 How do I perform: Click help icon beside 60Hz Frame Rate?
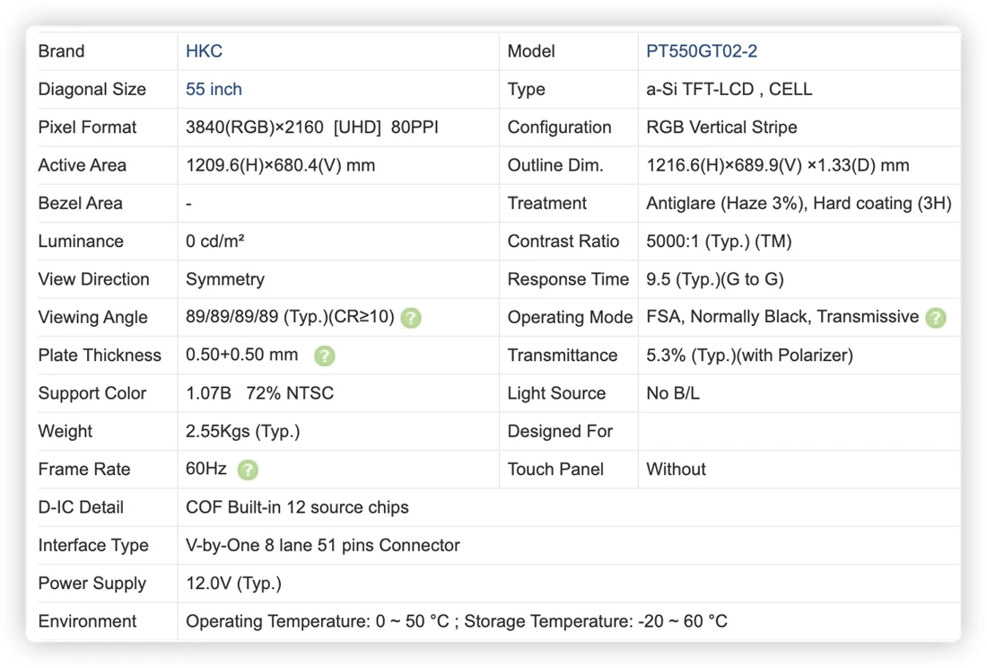(x=248, y=470)
